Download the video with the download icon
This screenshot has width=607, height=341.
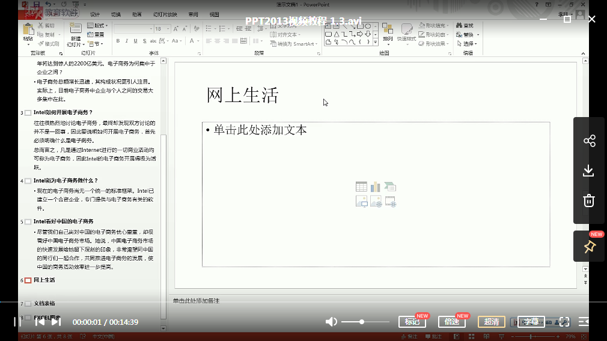[x=588, y=171]
